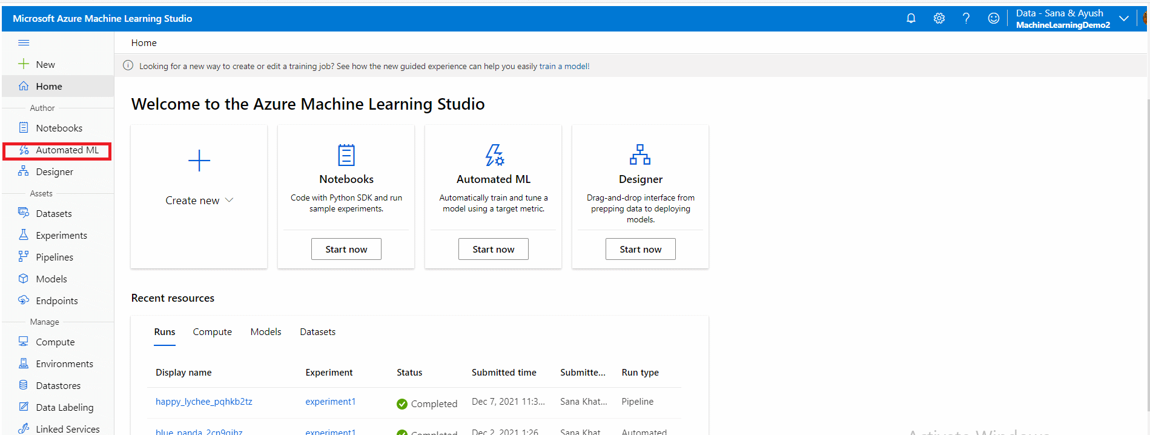Click Start now on the Designer card
Viewport: 1150px width, 435px height.
tap(641, 249)
